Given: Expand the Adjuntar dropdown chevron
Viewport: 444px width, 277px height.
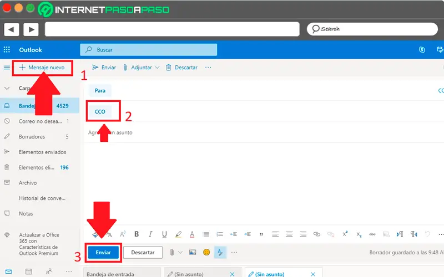Looking at the screenshot, I should (157, 68).
